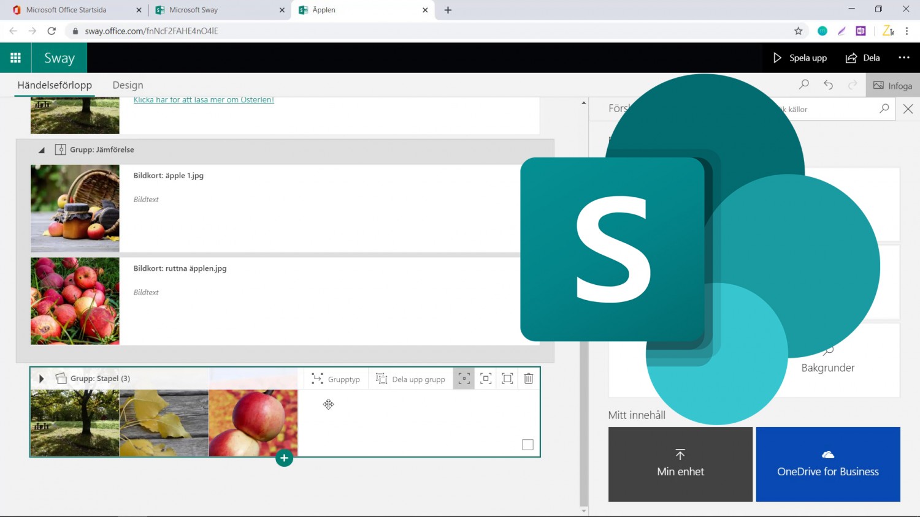The width and height of the screenshot is (920, 517).
Task: Reload the page
Action: (x=52, y=31)
